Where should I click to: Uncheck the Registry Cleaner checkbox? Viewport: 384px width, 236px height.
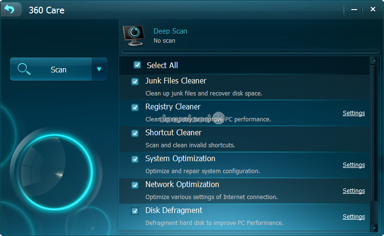click(x=135, y=107)
